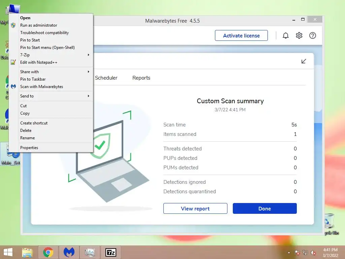The width and height of the screenshot is (345, 259).
Task: Select Pin to Taskbar
Action: click(51, 79)
